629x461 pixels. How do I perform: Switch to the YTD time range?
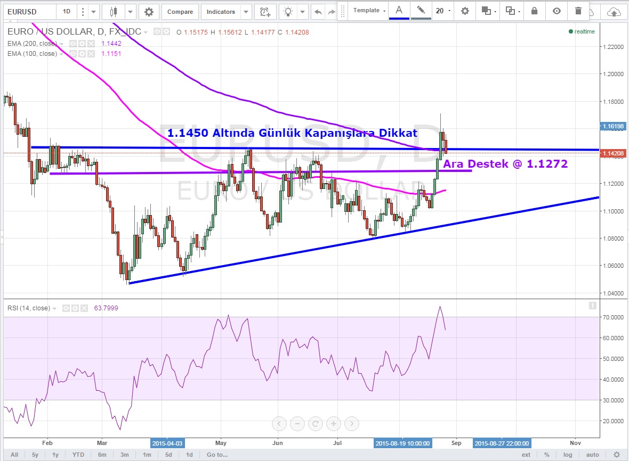[x=79, y=455]
